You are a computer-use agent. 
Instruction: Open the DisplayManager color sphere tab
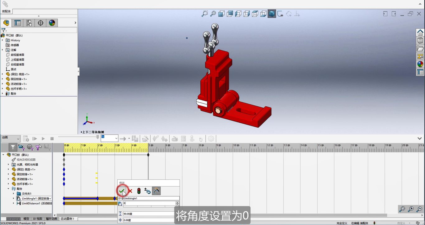[52, 23]
